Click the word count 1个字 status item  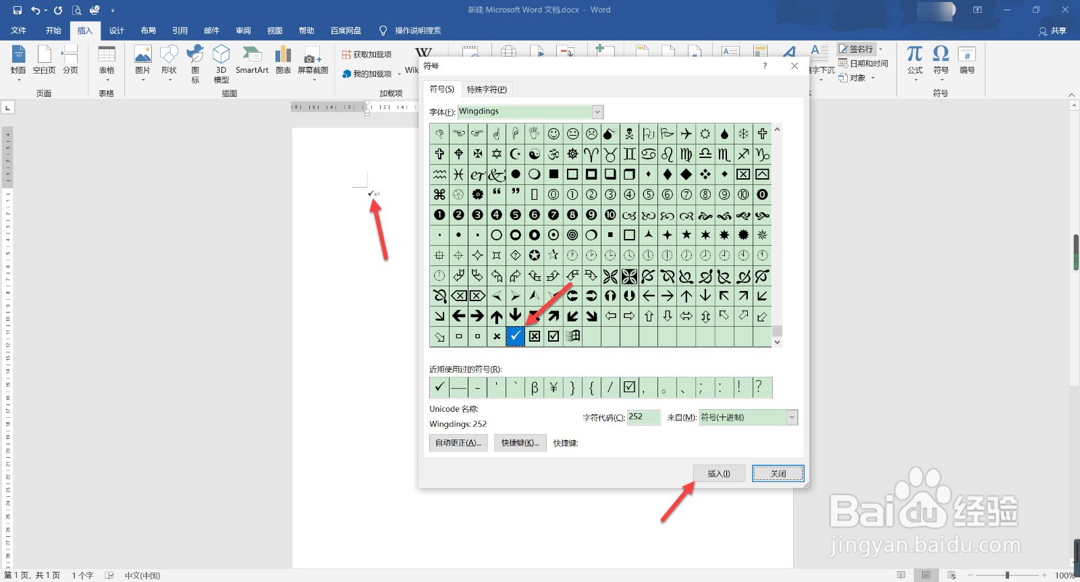coord(82,575)
